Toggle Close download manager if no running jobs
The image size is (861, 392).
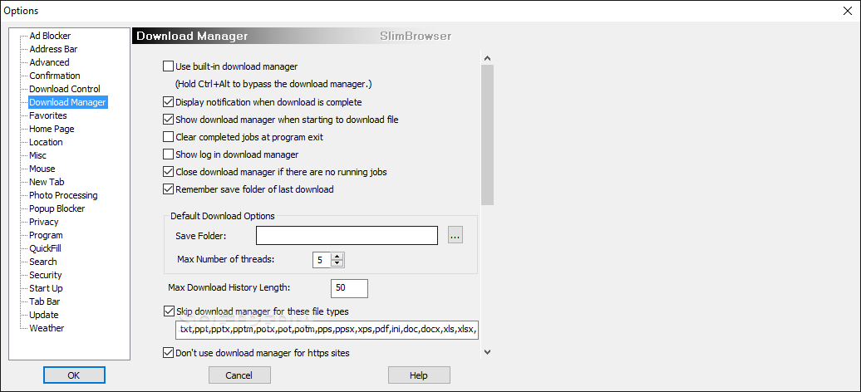pos(169,173)
